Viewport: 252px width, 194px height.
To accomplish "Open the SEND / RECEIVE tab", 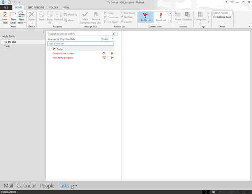I will [x=36, y=7].
